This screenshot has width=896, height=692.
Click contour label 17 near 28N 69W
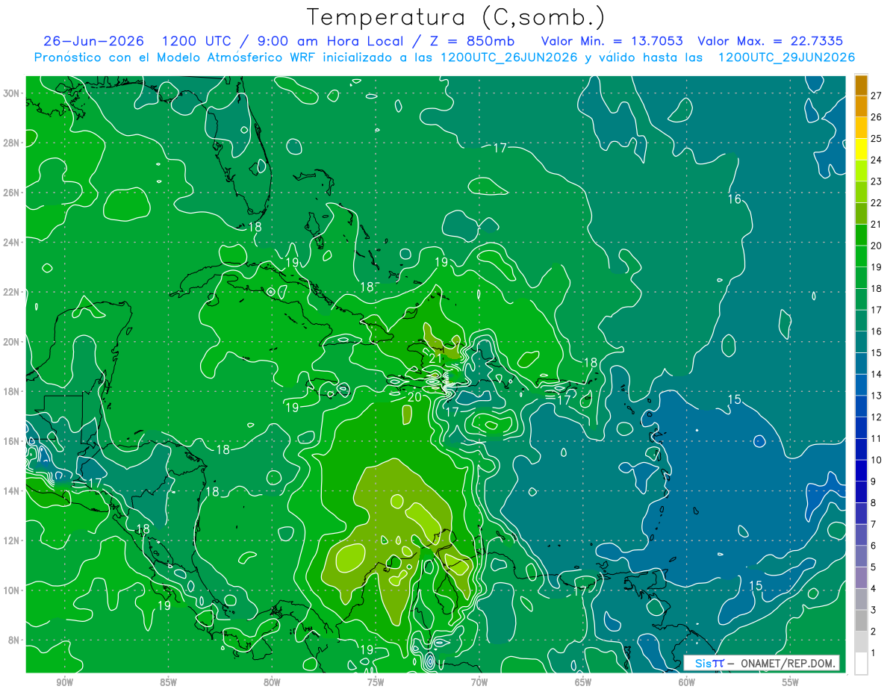click(x=500, y=148)
